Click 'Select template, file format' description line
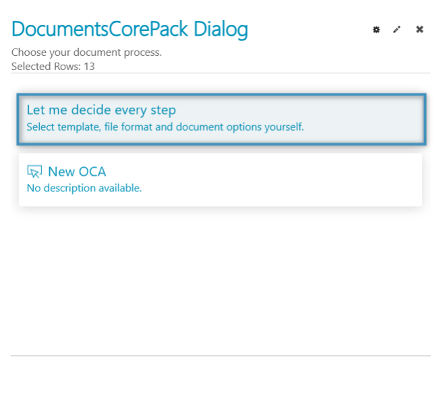The image size is (443, 400). pyautogui.click(x=165, y=127)
